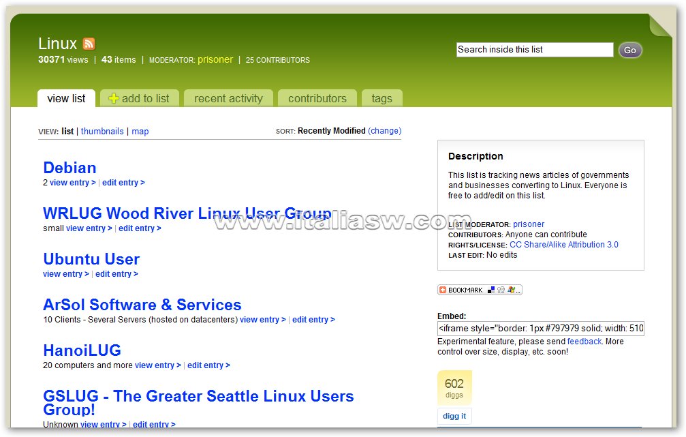Screen dimensions: 686x437
Task: Click the 30371 views count
Action: tap(63, 59)
